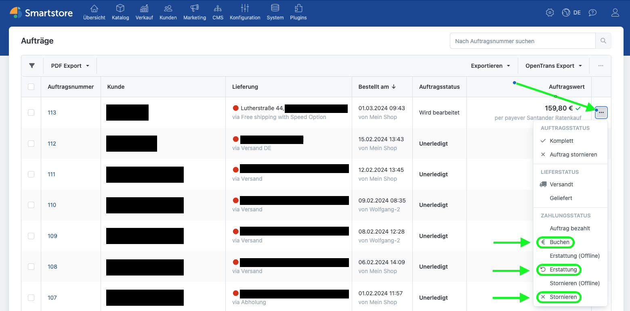Open the CMS menu
The image size is (630, 311).
218,12
